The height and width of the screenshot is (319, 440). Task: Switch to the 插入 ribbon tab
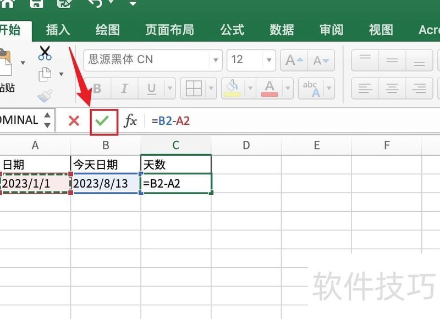click(58, 30)
